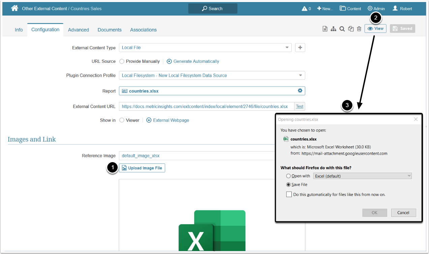The width and height of the screenshot is (429, 254).
Task: Switch to the Associations tab
Action: (x=143, y=30)
